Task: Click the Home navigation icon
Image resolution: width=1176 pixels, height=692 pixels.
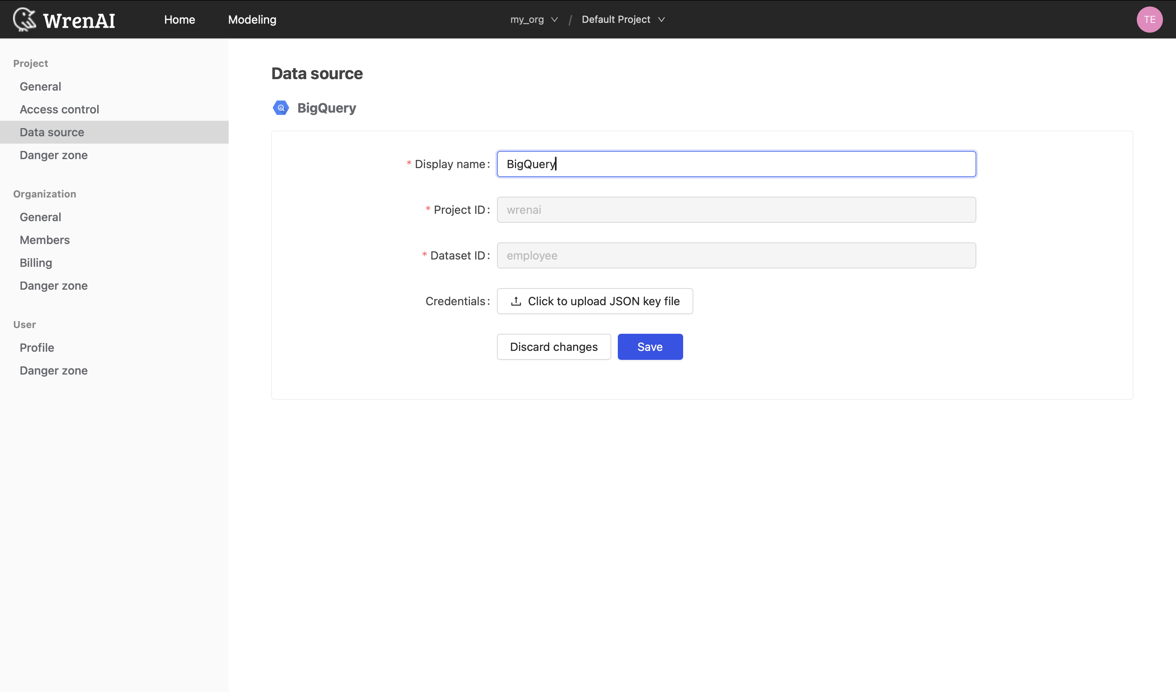Action: [x=179, y=19]
